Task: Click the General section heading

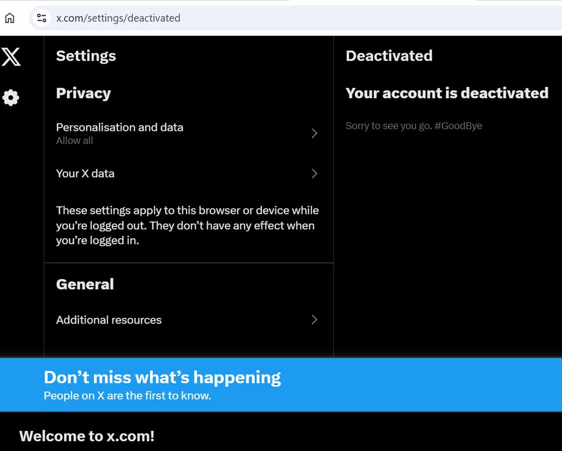Action: 85,284
